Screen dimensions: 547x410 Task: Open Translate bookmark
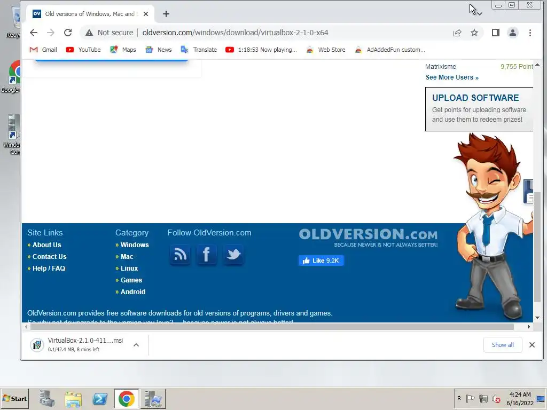pyautogui.click(x=199, y=50)
